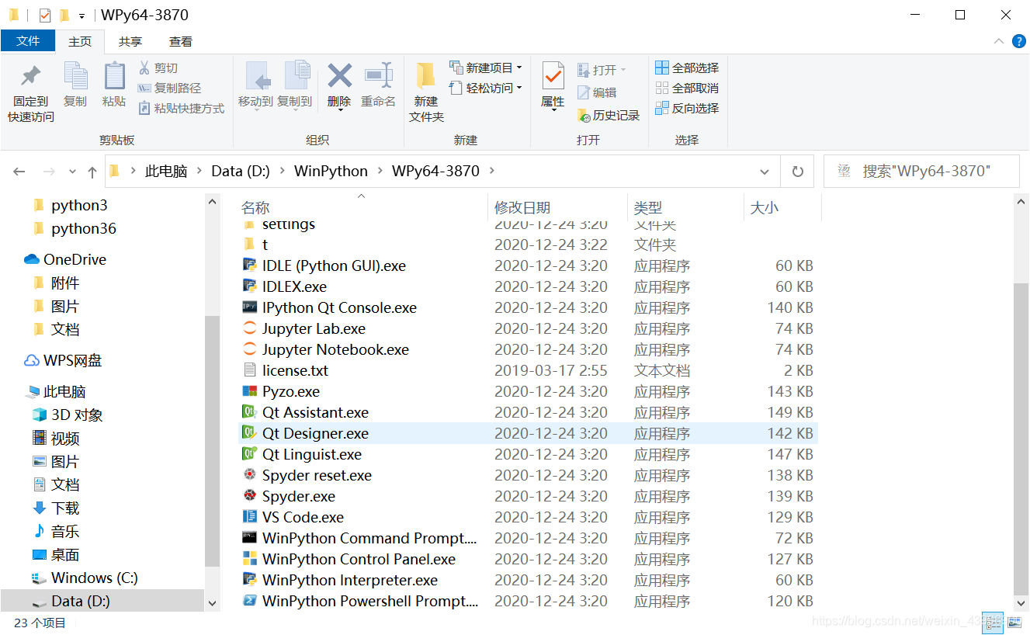Image resolution: width=1030 pixels, height=635 pixels.
Task: Click the Delete (删除) X icon
Action: click(x=339, y=76)
